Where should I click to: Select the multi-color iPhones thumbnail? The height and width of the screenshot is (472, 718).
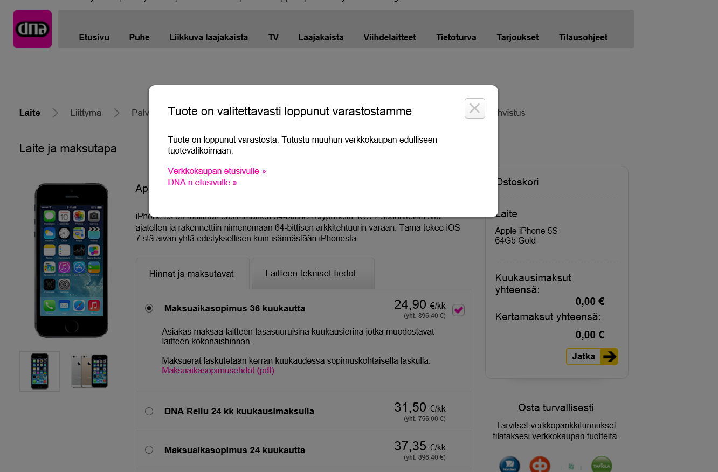point(89,371)
